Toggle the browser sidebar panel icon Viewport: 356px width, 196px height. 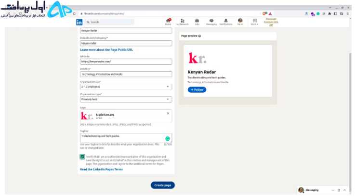tap(335, 14)
